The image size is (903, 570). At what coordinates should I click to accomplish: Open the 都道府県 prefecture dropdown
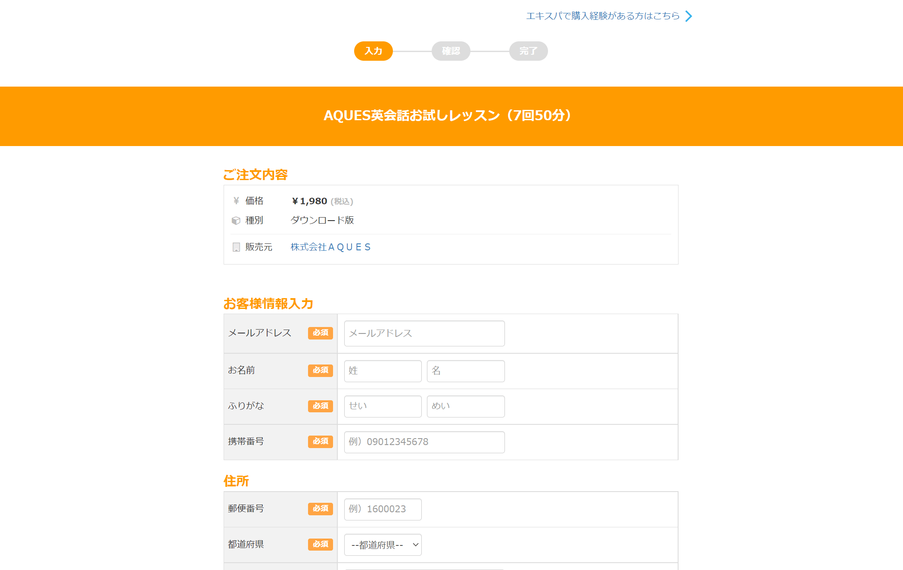[383, 545]
